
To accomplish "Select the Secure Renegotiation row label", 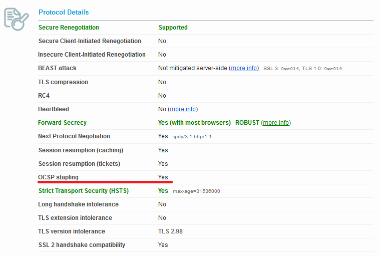I will [69, 28].
